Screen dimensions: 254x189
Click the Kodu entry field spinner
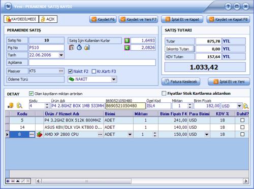[47, 106]
